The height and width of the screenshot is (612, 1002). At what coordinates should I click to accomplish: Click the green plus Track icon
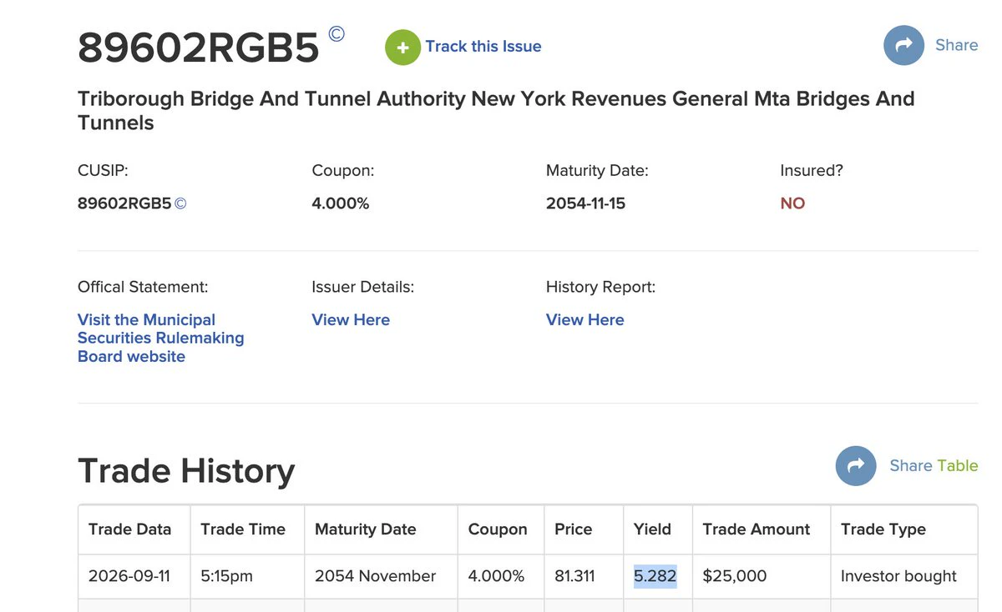402,47
